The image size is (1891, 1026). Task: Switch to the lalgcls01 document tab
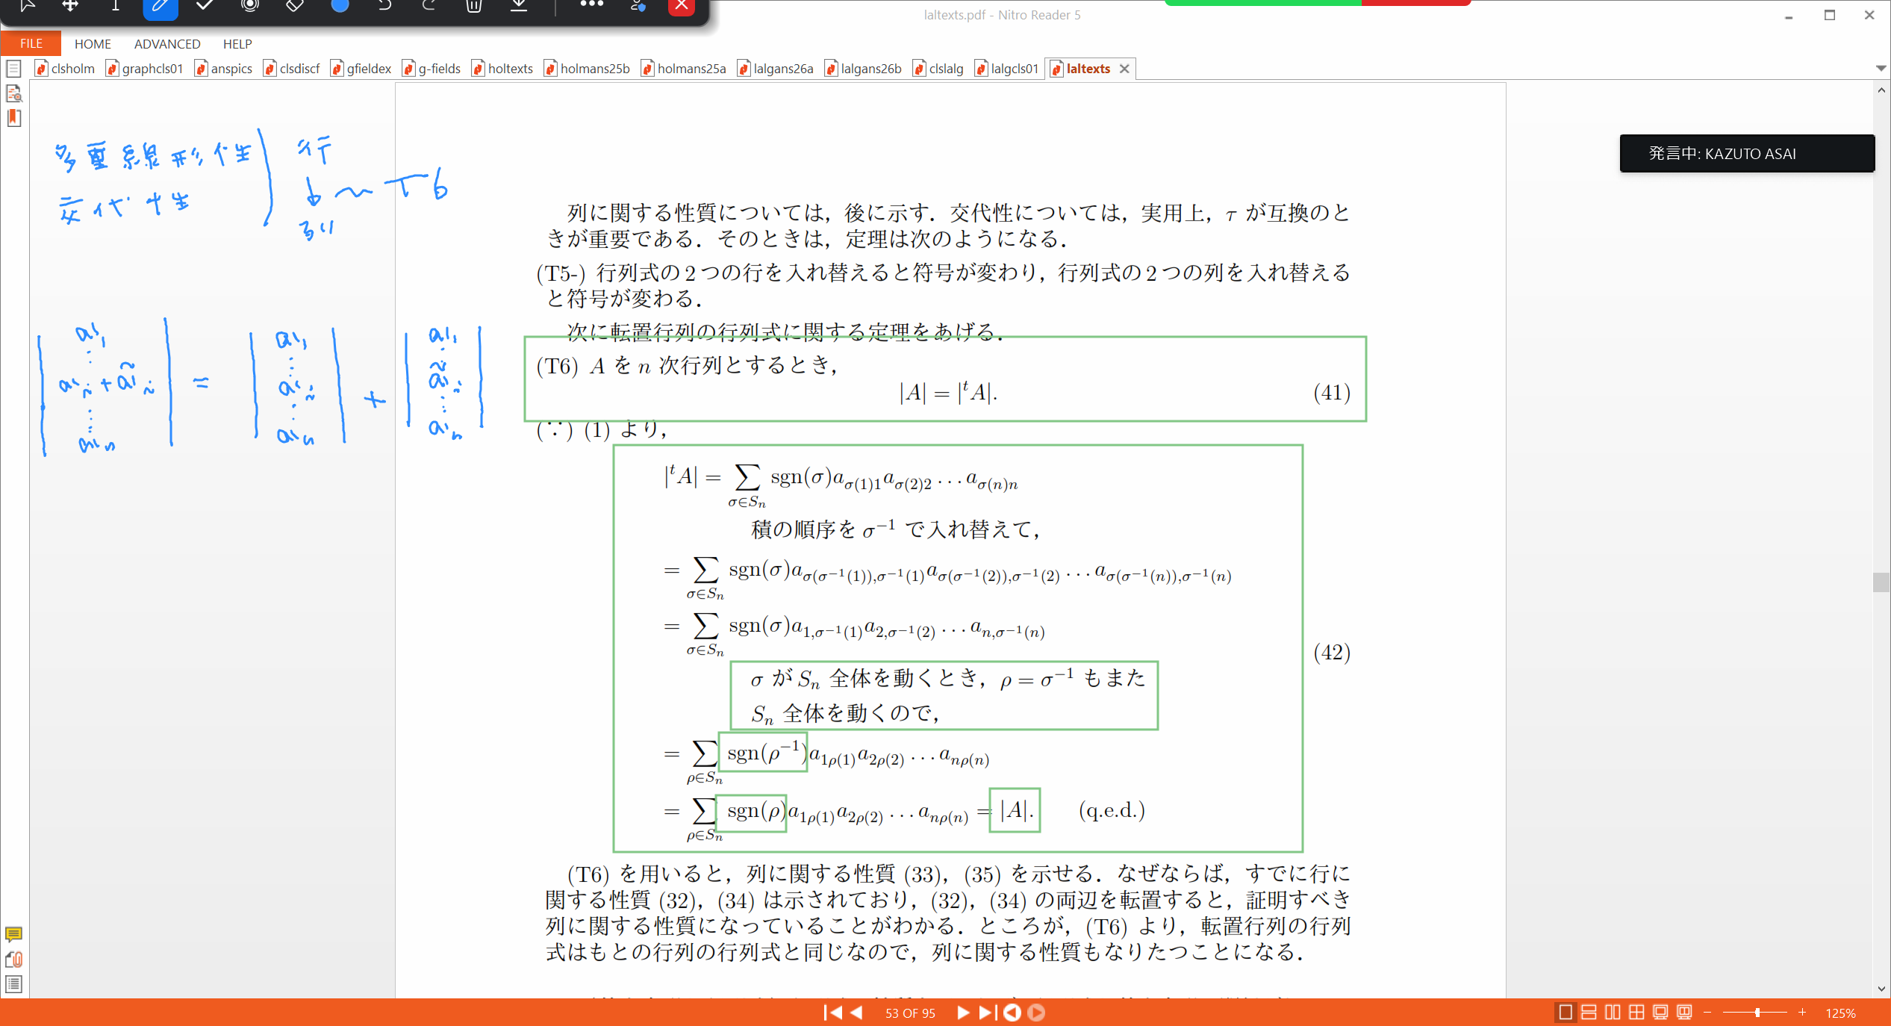(1007, 69)
